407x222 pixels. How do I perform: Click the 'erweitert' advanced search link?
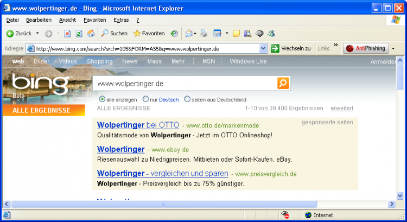[x=342, y=108]
